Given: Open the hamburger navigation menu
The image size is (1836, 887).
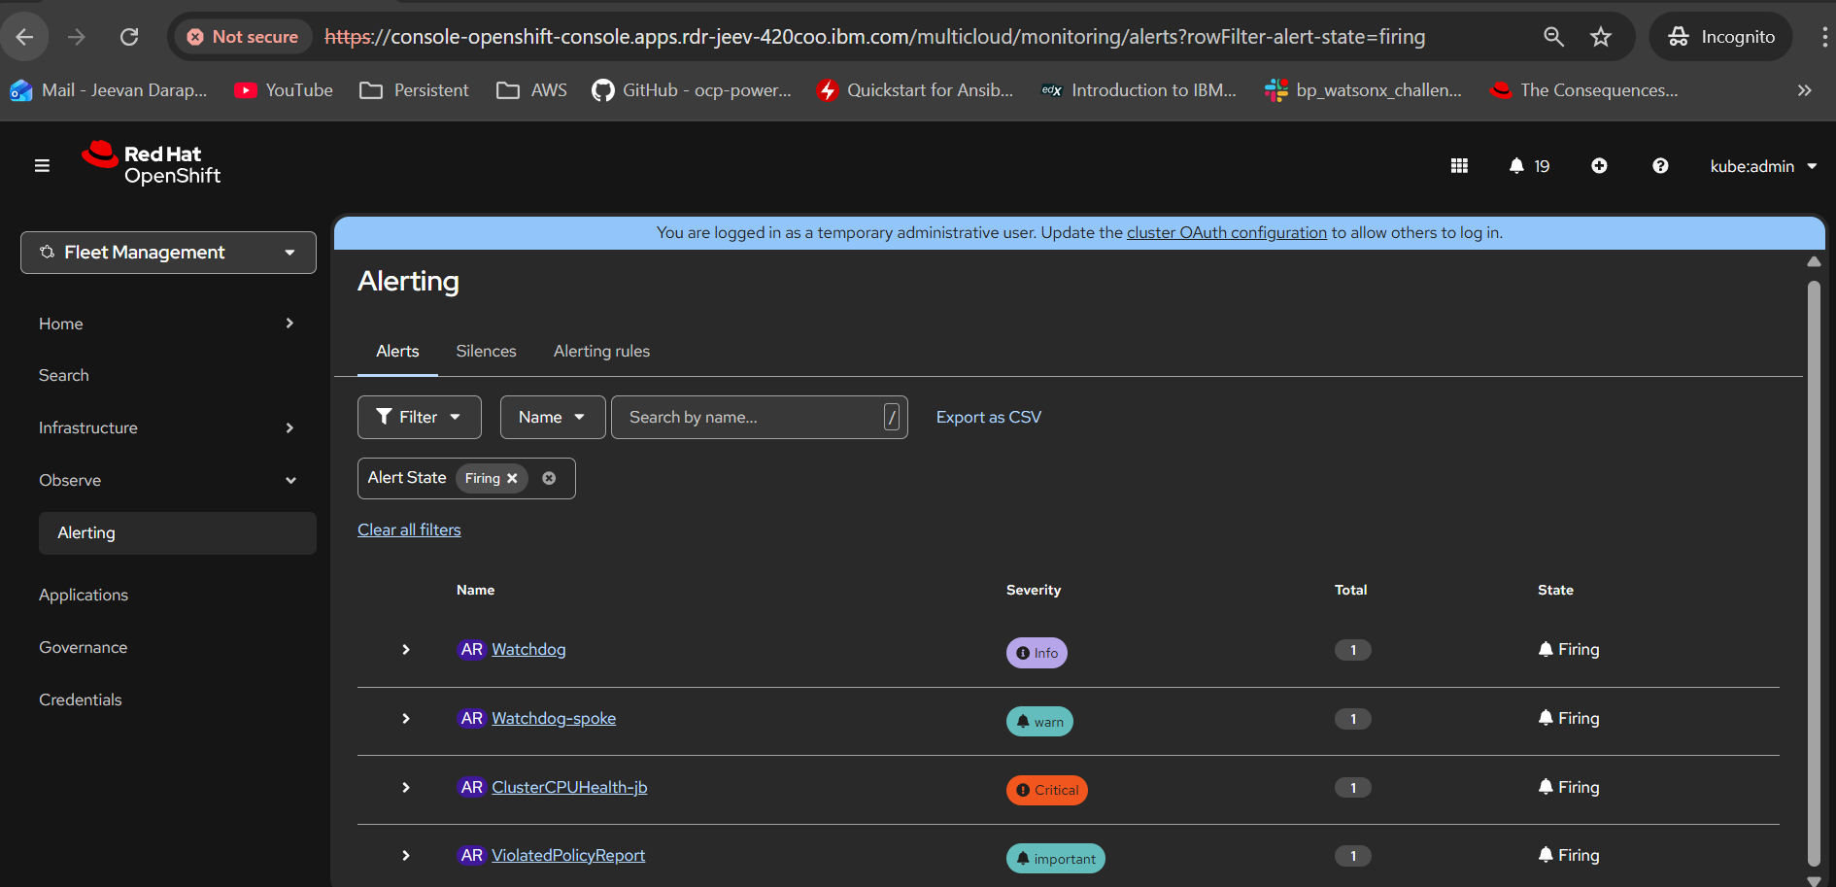Looking at the screenshot, I should click(42, 166).
